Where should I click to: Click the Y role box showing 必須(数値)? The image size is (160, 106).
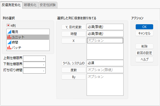[x=105, y=27]
